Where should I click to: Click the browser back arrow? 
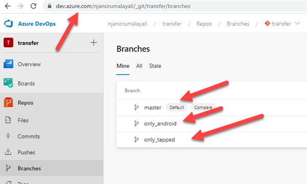point(8,6)
